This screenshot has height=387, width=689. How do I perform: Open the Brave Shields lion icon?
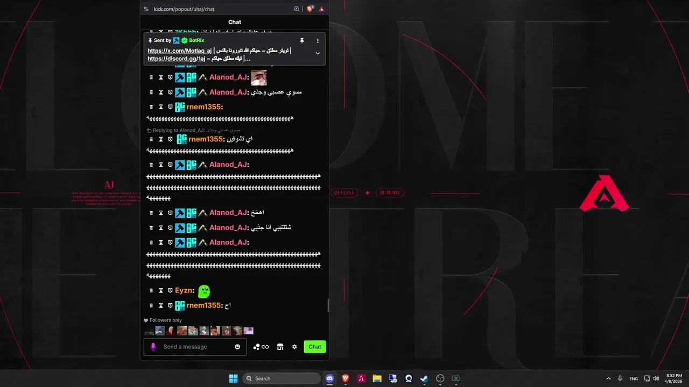coord(310,9)
